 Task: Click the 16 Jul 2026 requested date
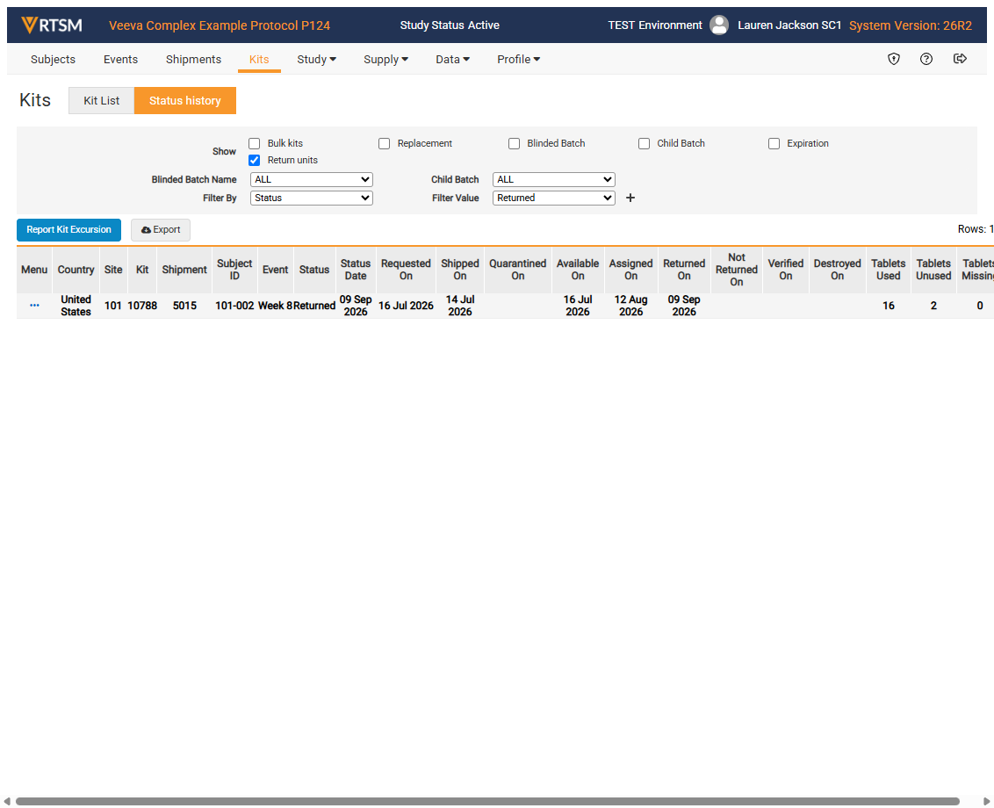pyautogui.click(x=406, y=306)
